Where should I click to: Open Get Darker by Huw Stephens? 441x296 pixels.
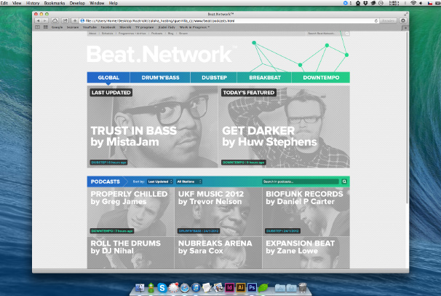283,128
